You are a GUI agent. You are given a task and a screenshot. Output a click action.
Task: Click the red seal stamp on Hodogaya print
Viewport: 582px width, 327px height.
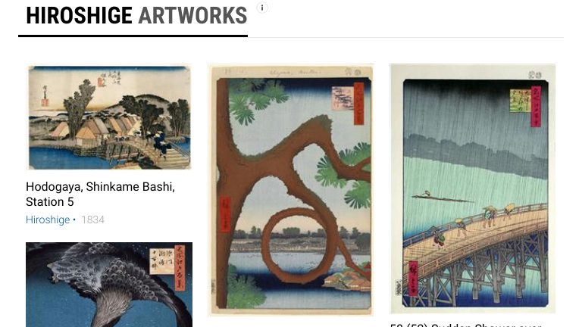pos(45,102)
